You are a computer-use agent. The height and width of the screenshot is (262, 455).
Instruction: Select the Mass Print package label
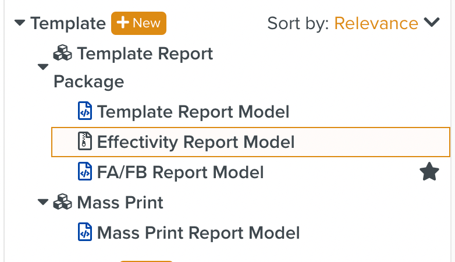click(x=120, y=203)
